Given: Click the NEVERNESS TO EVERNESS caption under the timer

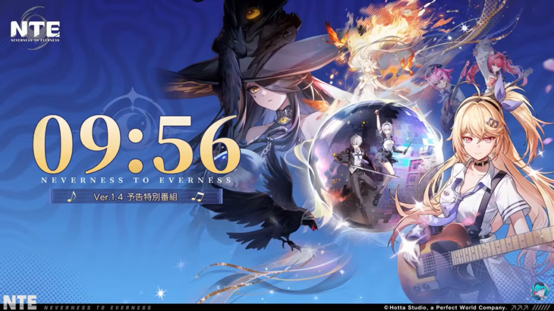Looking at the screenshot, I should coord(136,180).
